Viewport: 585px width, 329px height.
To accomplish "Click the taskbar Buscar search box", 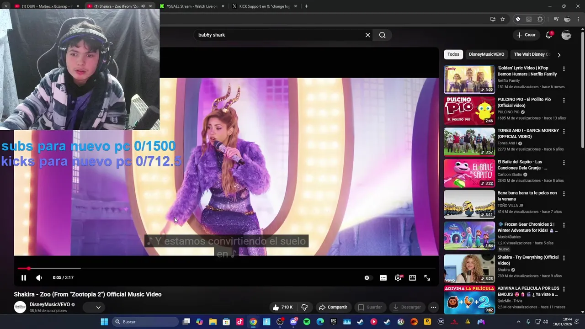I will tap(145, 322).
